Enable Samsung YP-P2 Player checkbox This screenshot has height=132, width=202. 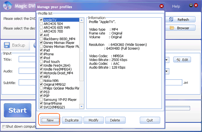[41, 99]
